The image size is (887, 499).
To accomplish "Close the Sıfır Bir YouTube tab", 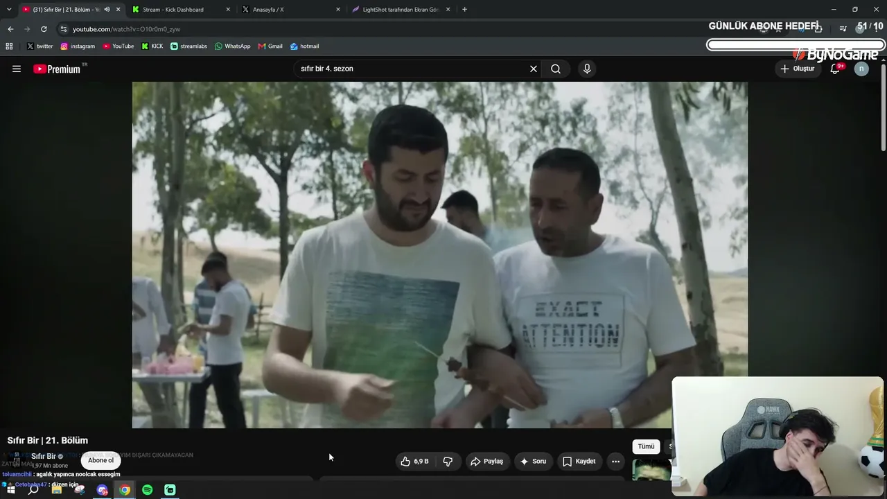I will coord(118,10).
